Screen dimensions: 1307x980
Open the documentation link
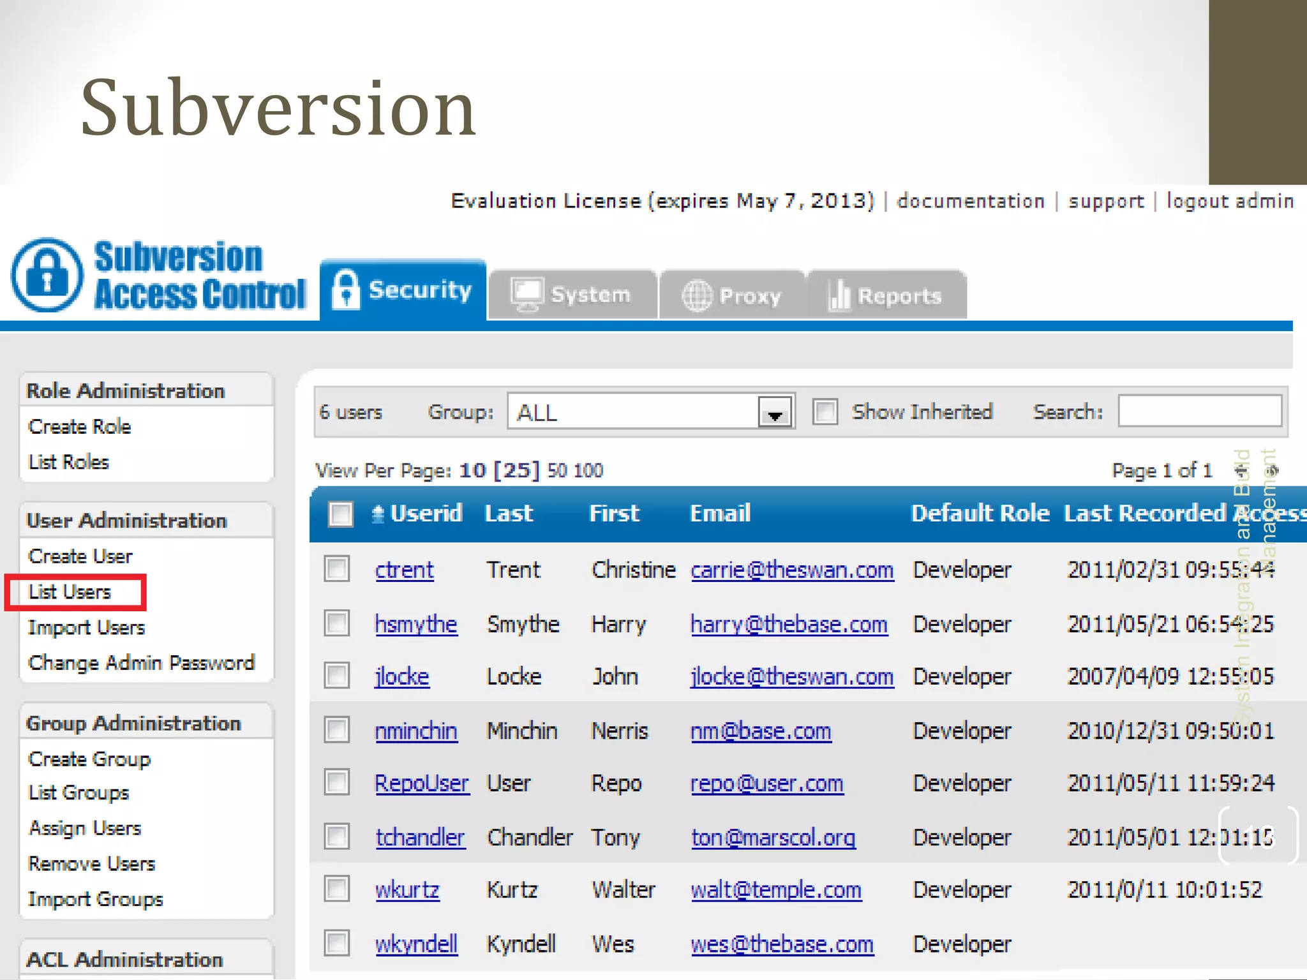pyautogui.click(x=971, y=201)
